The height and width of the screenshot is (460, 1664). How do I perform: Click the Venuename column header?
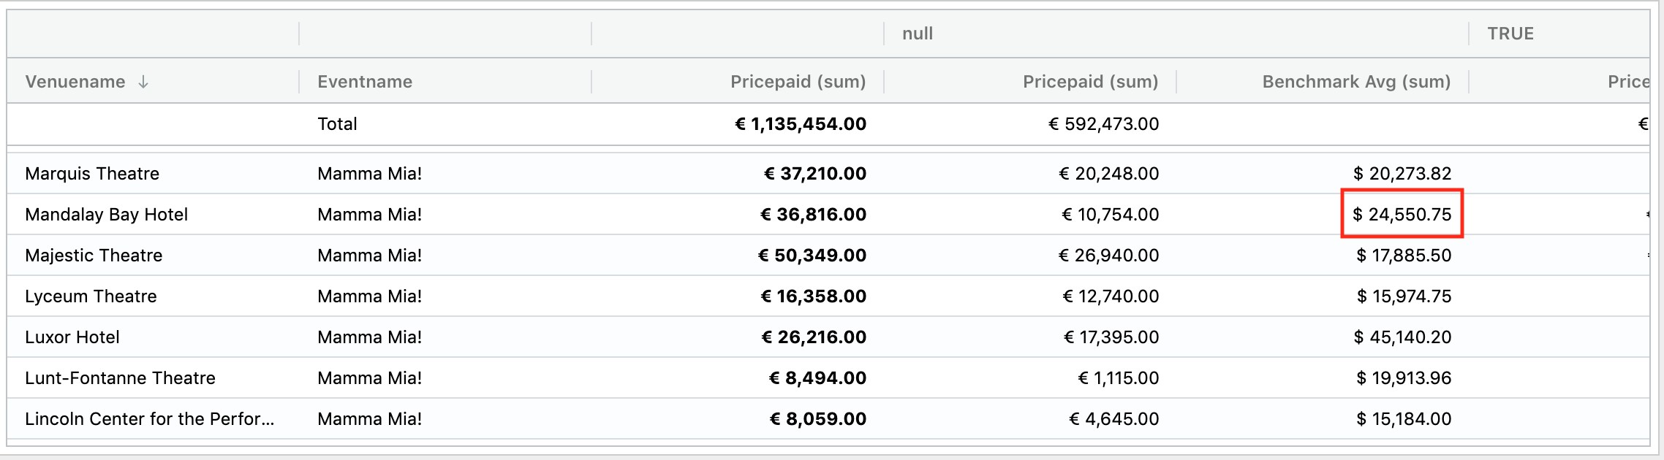pyautogui.click(x=75, y=82)
